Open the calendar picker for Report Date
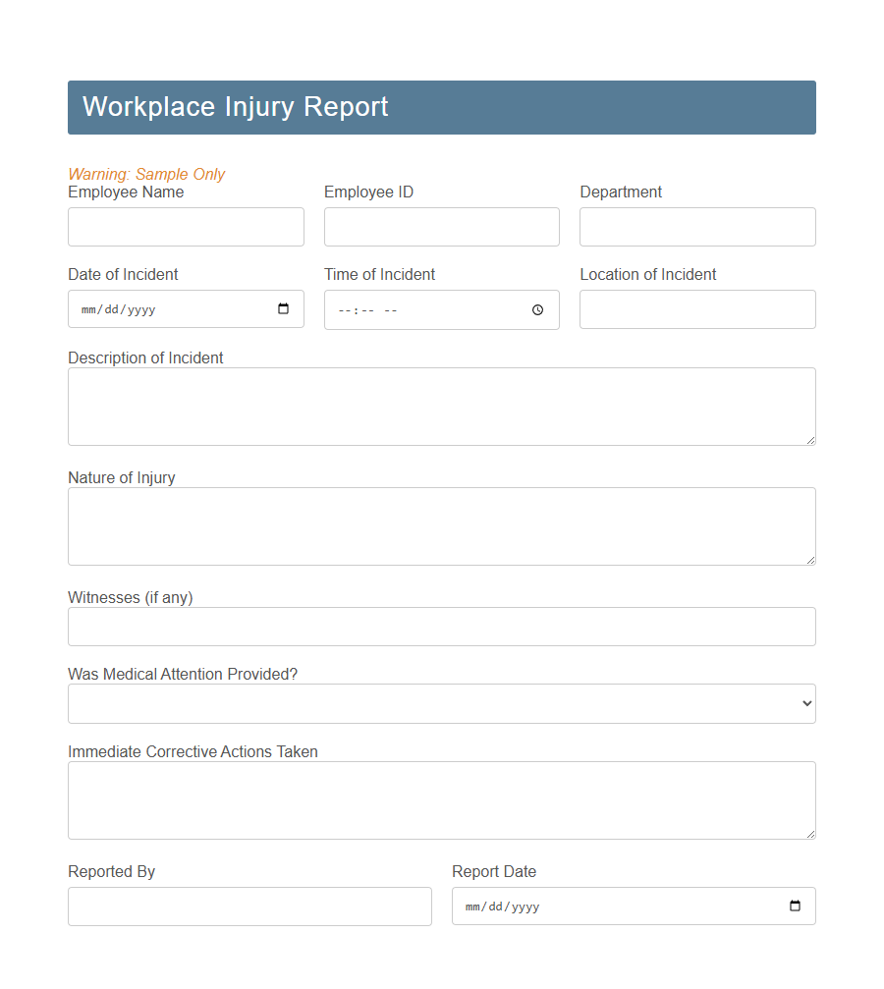 click(795, 906)
